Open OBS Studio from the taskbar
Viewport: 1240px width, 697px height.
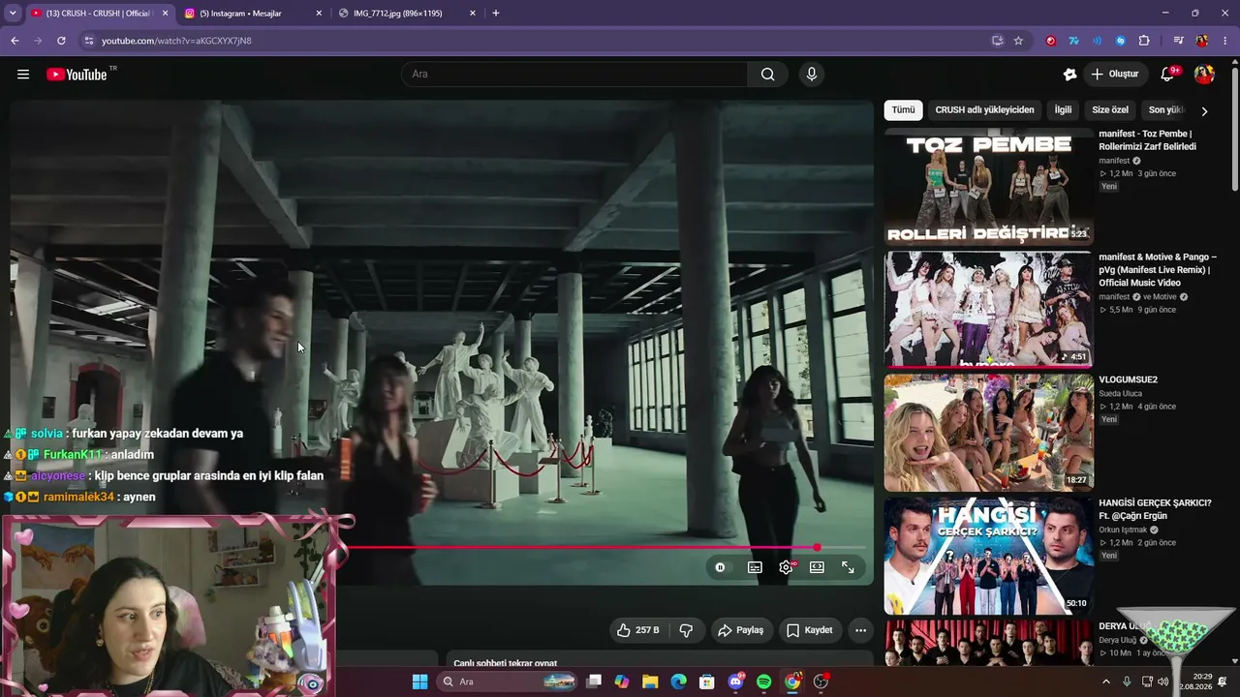coord(821,682)
